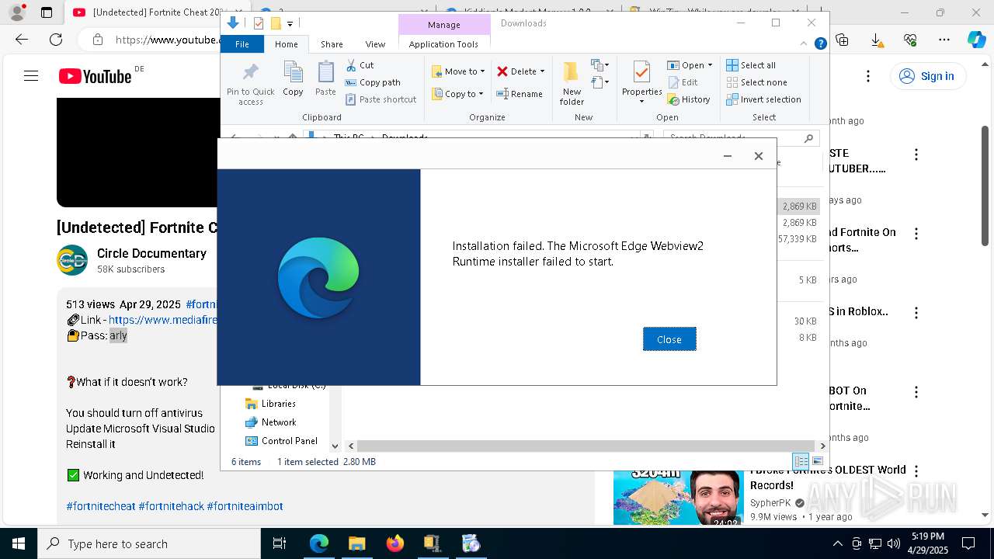The height and width of the screenshot is (559, 994).
Task: Click the SypherPK video thumbnail
Action: 679,497
